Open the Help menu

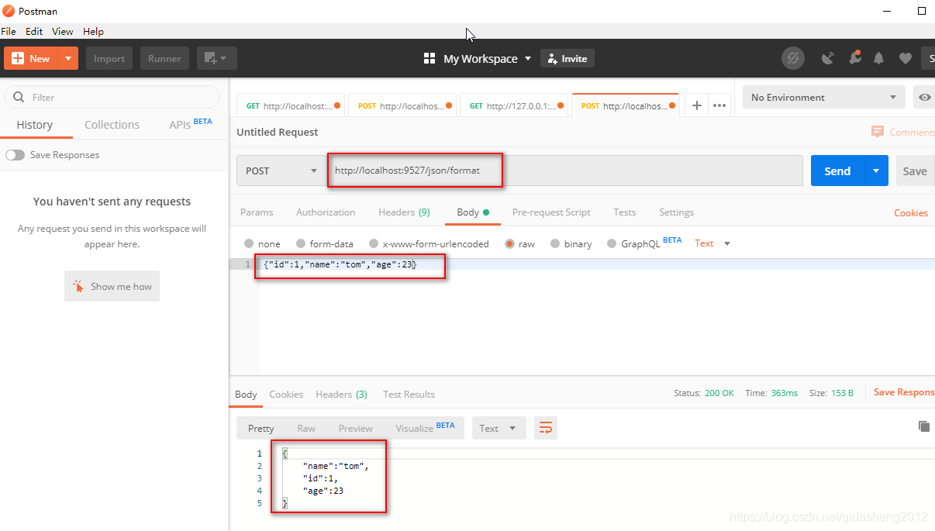click(x=93, y=32)
